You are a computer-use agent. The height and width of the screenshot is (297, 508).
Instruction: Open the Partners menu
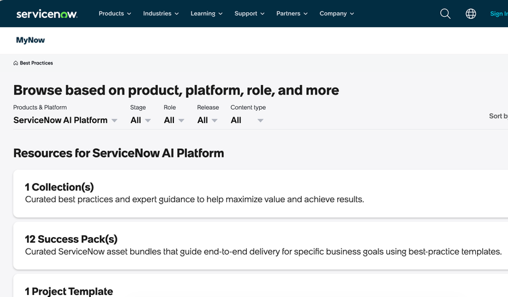click(x=292, y=14)
